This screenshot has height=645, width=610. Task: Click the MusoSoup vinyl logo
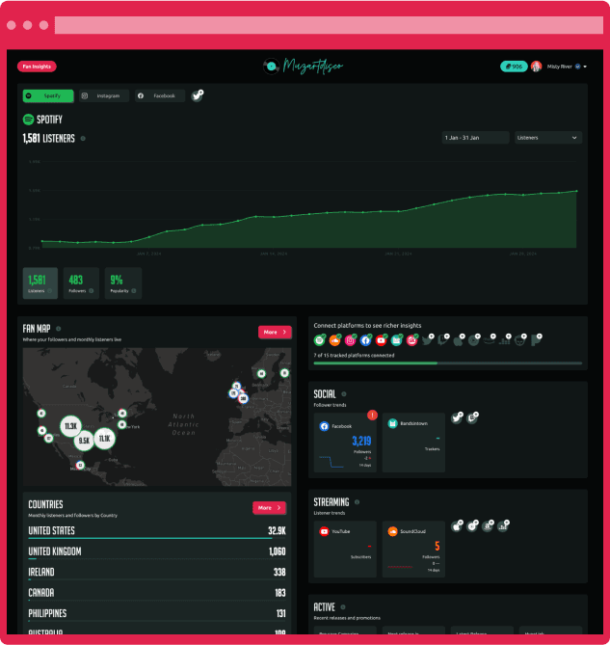pyautogui.click(x=271, y=66)
